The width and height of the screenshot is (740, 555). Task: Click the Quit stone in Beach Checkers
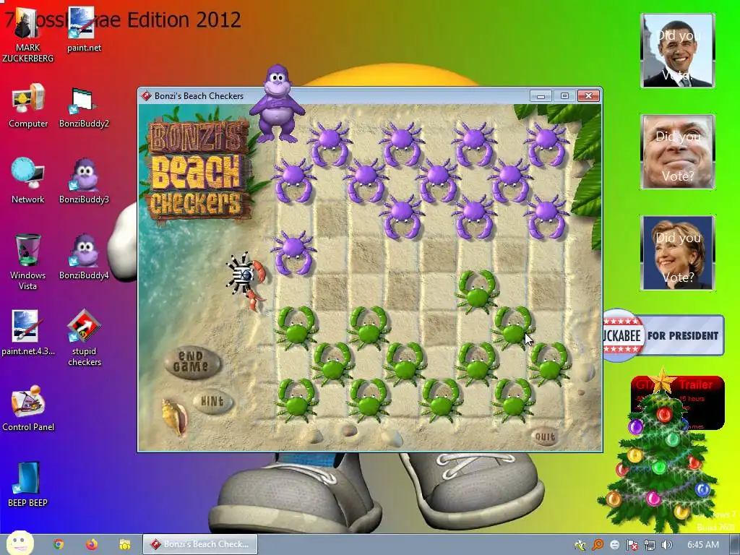pyautogui.click(x=544, y=436)
